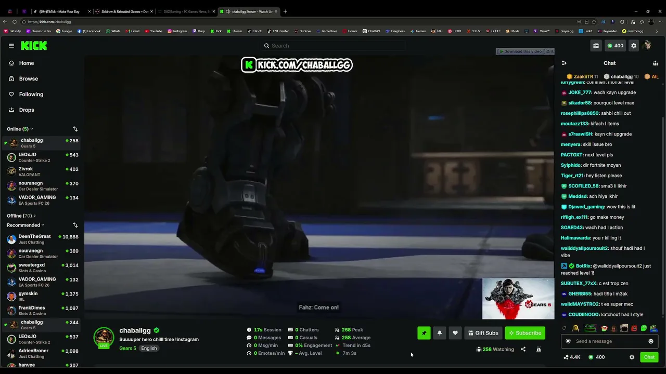Open chat settings gear near Chat button
The image size is (666, 374).
click(632, 357)
